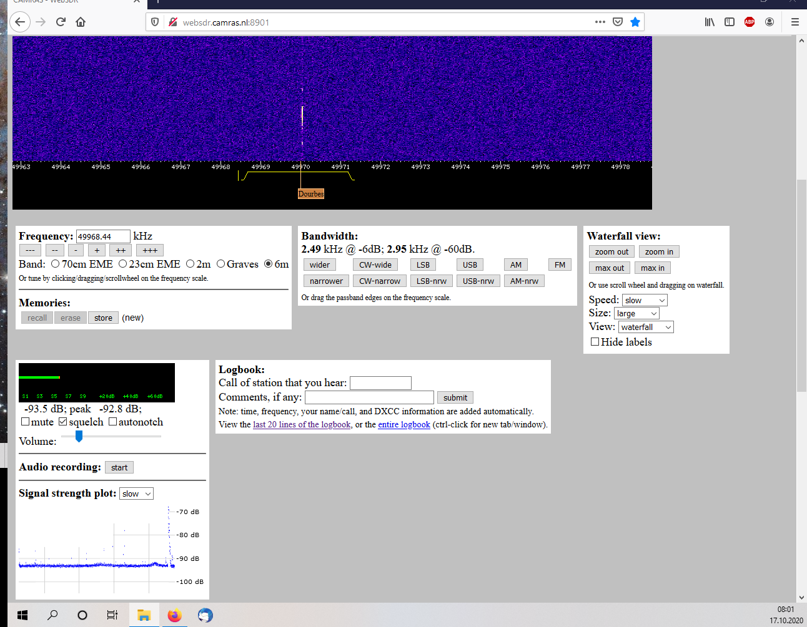Click the insecure connection lock icon
The width and height of the screenshot is (807, 627).
coord(173,22)
